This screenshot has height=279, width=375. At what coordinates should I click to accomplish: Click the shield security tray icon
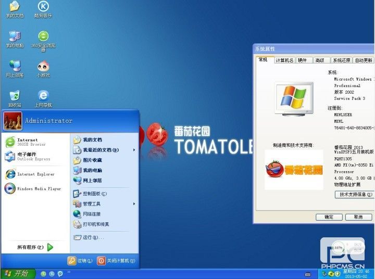point(337,274)
